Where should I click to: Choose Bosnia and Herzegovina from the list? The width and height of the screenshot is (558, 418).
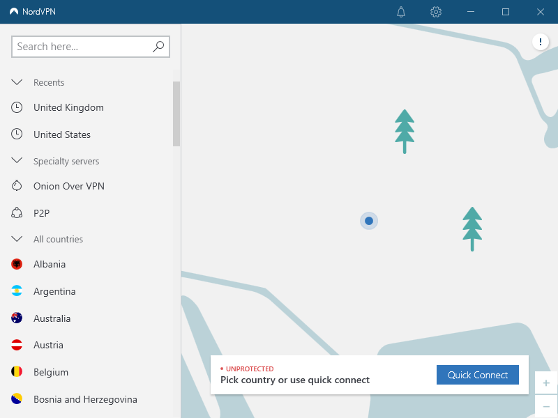click(86, 399)
